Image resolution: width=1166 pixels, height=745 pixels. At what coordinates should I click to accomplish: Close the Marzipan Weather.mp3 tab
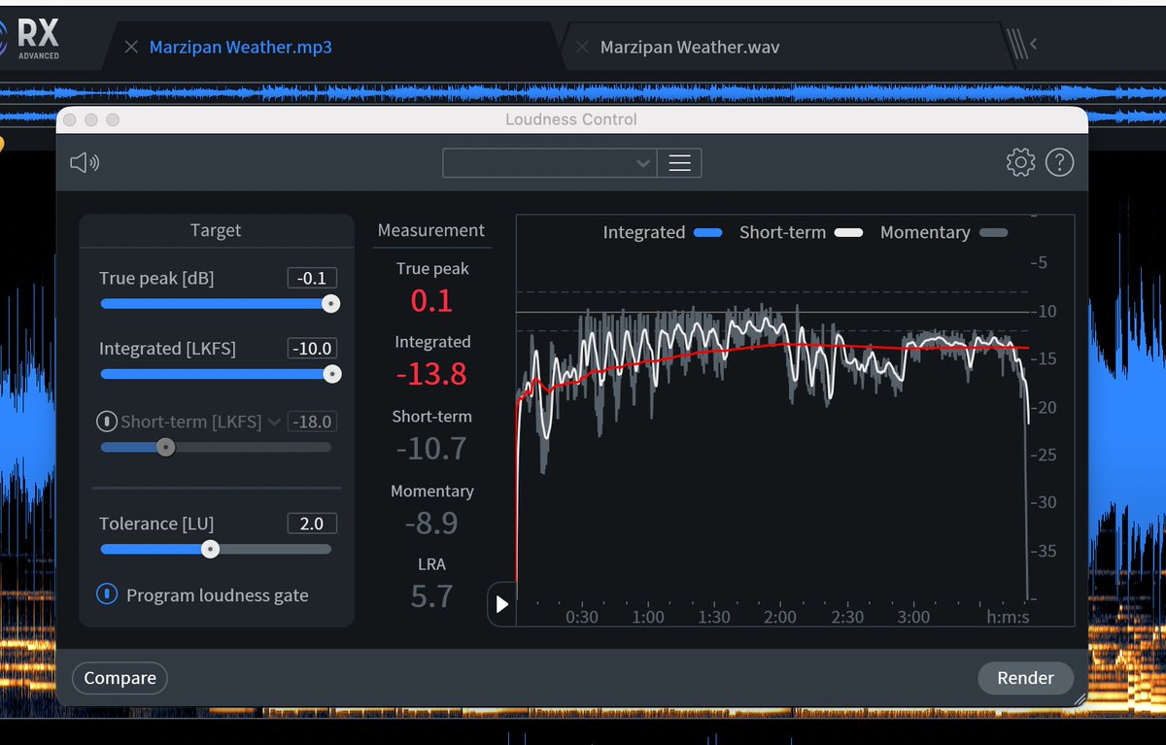pos(131,47)
